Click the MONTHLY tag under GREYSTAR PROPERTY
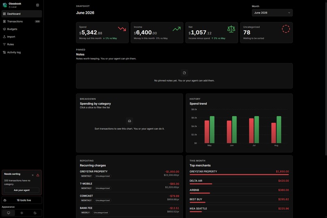This screenshot has width=327, height=218. [x=86, y=176]
